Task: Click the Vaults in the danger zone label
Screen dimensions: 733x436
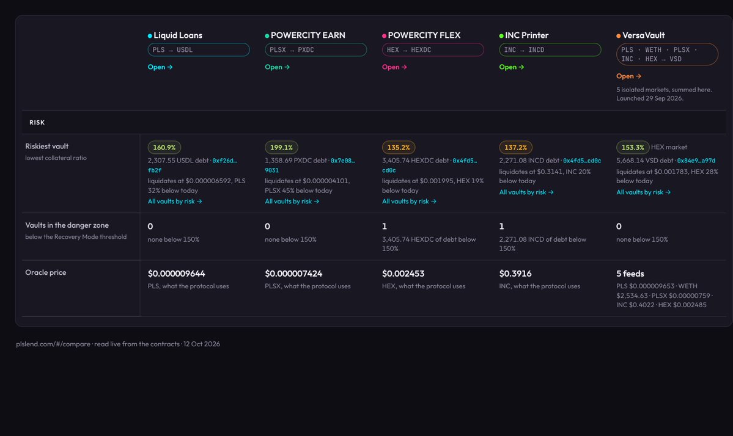Action: tap(67, 225)
